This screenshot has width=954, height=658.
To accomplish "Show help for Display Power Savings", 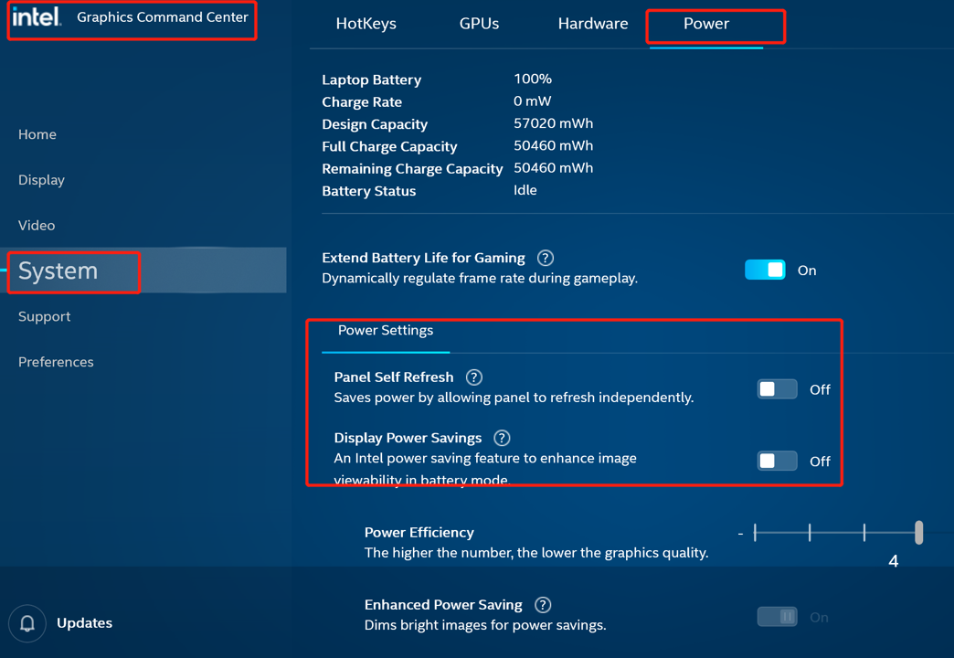I will pyautogui.click(x=502, y=439).
